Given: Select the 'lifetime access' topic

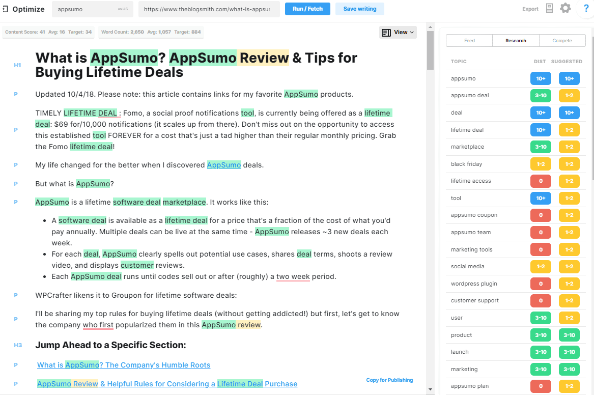Looking at the screenshot, I should tap(516, 181).
